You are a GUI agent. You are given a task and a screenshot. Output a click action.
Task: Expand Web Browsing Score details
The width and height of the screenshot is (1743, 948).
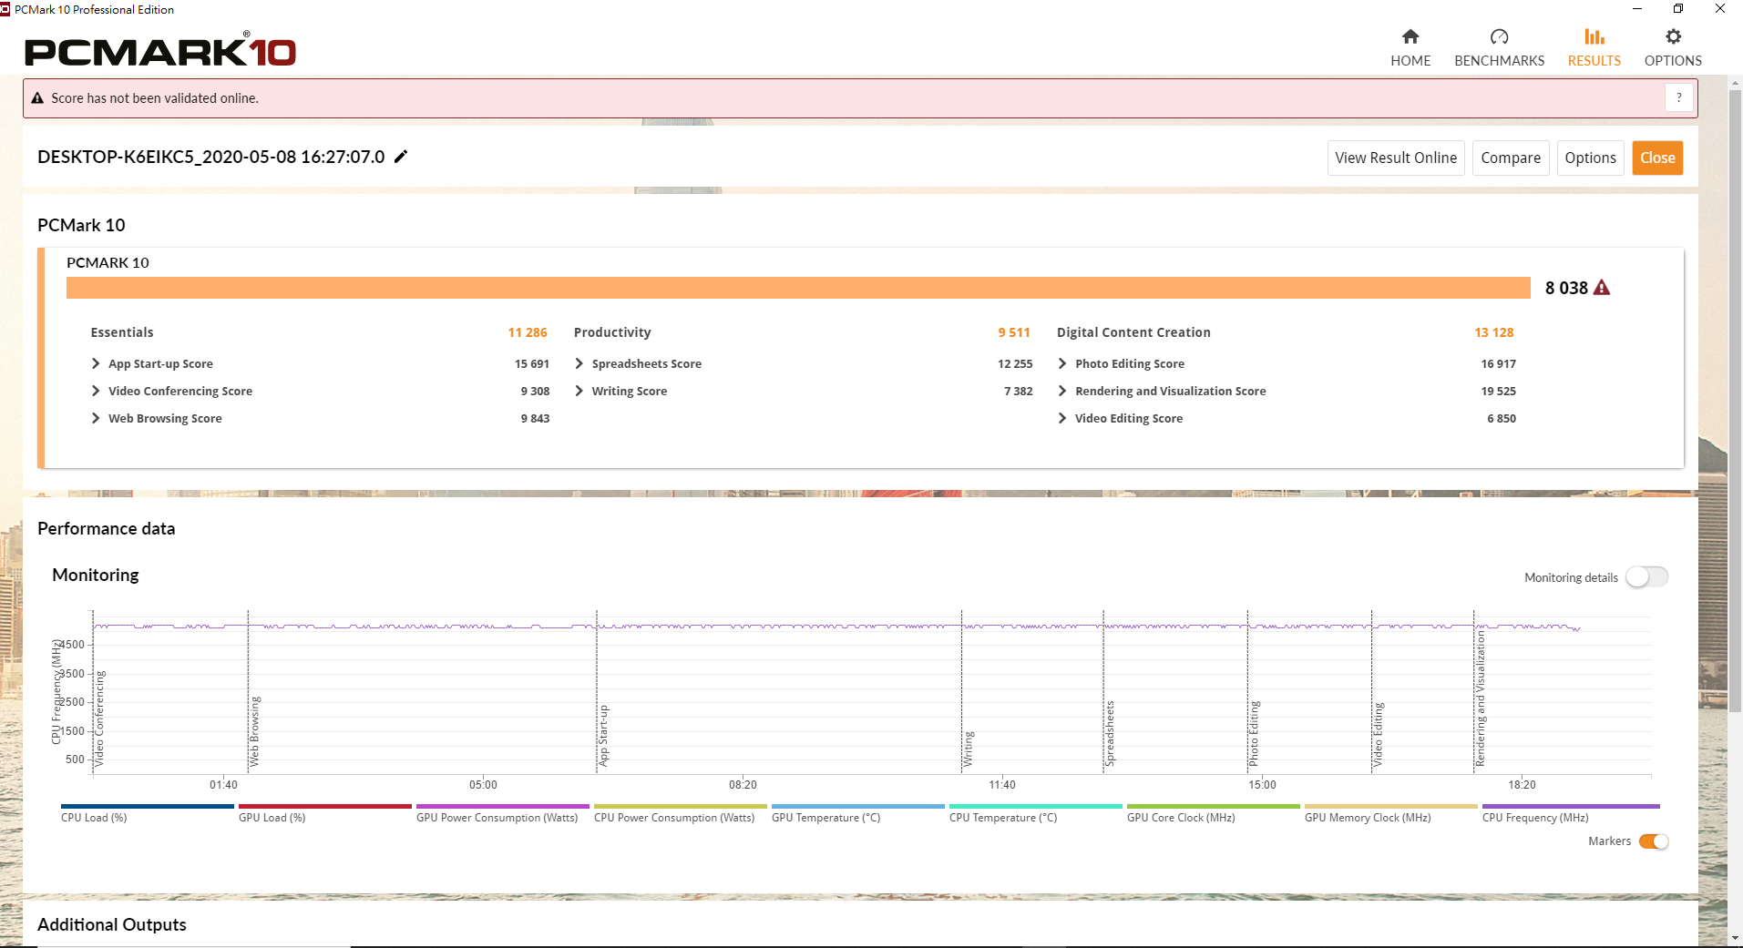tap(96, 418)
